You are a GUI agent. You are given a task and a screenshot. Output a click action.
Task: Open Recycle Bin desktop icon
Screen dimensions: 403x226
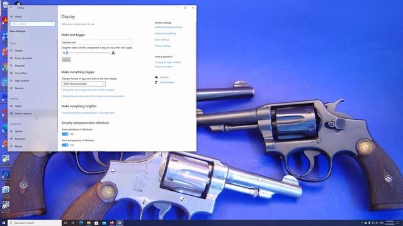5,4
